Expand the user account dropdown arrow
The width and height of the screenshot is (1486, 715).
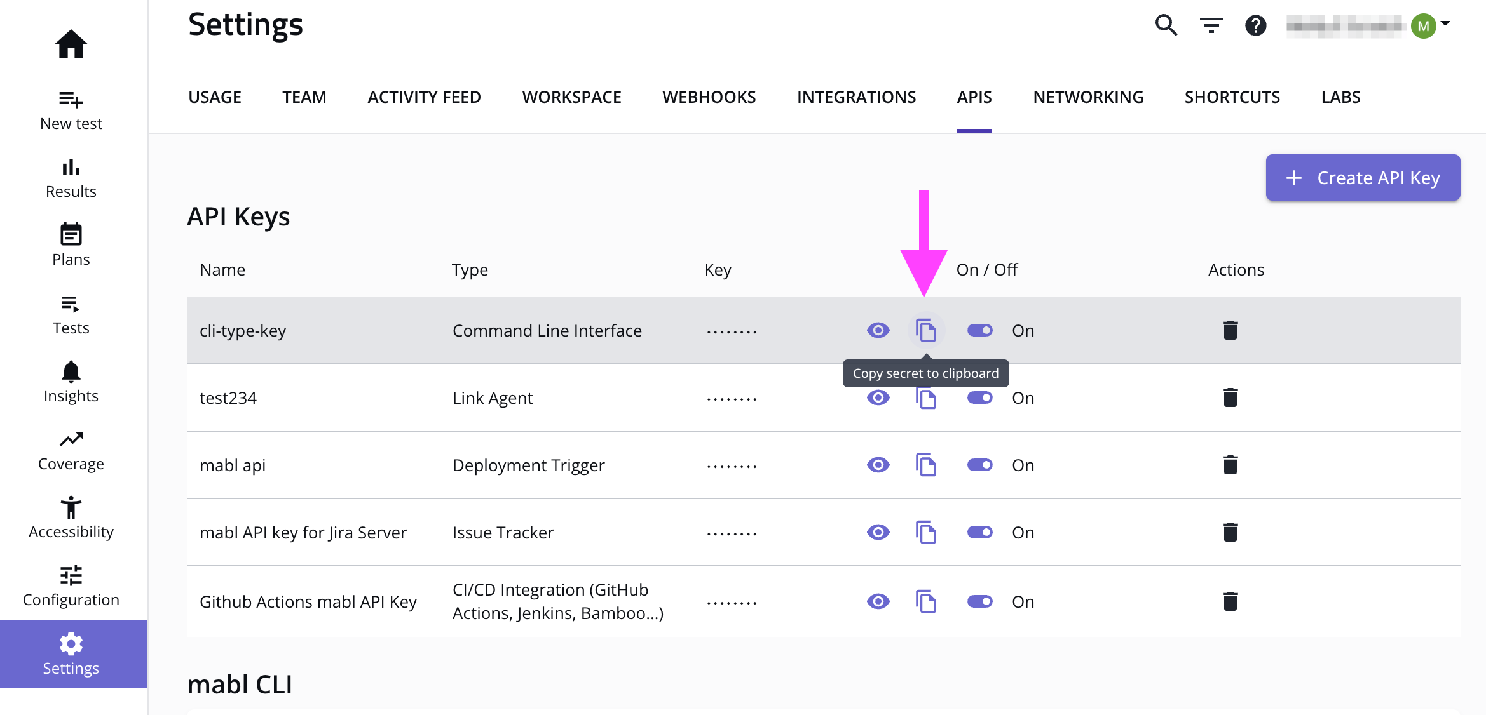pyautogui.click(x=1445, y=23)
